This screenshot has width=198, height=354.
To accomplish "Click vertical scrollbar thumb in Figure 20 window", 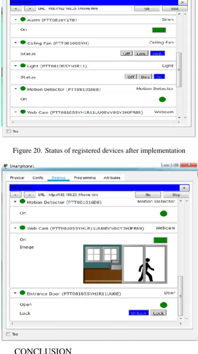I will 179,70.
